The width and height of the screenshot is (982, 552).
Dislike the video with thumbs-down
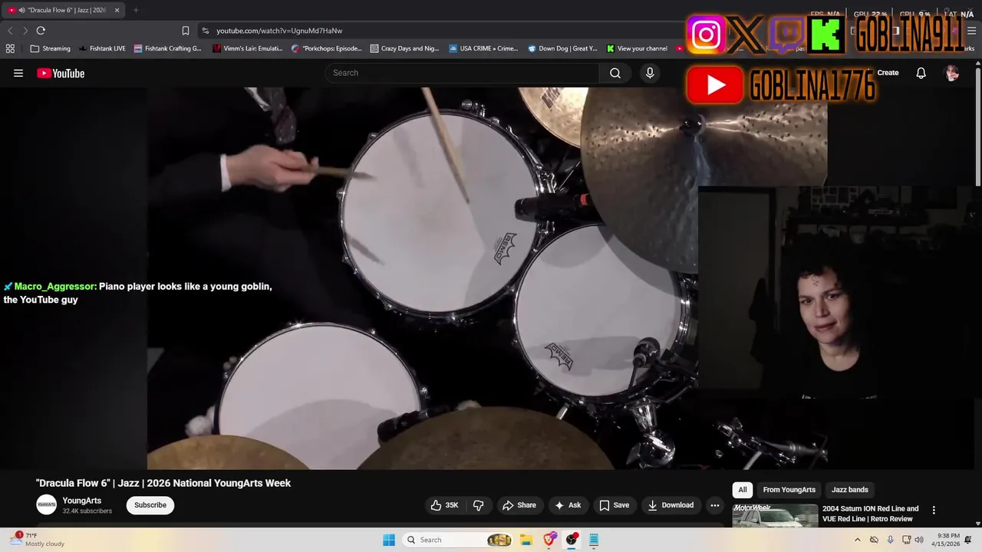pyautogui.click(x=478, y=505)
